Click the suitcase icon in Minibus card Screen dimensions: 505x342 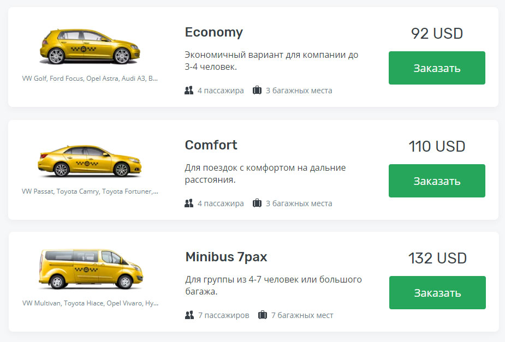pyautogui.click(x=263, y=315)
